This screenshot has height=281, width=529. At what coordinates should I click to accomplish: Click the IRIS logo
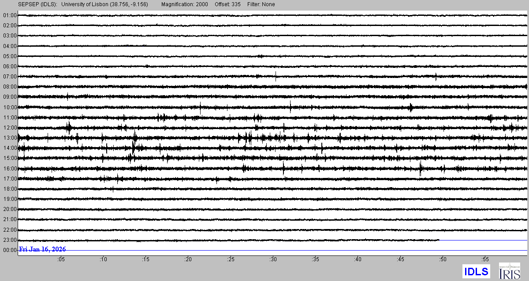tap(509, 271)
